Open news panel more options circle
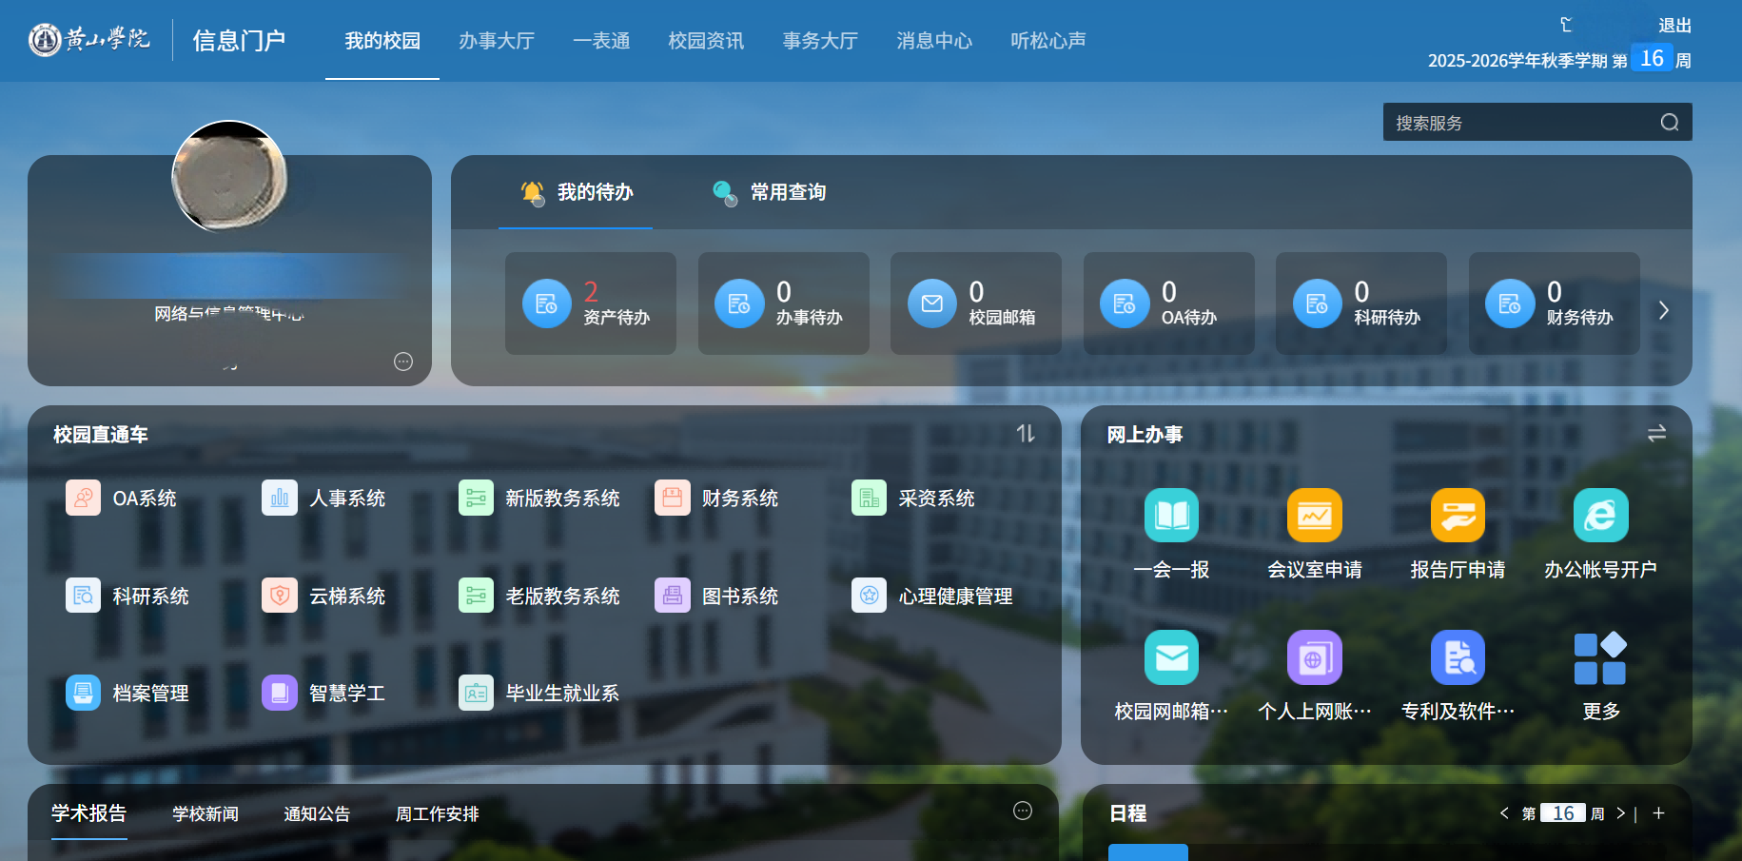 [x=1023, y=811]
